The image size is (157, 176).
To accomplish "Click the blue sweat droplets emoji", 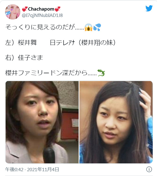I will tap(97, 27).
